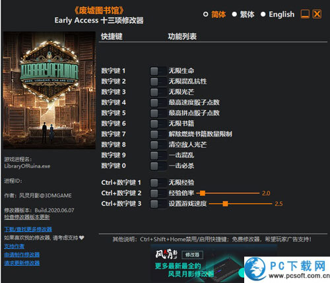Open 下载/查找更多修改器 link

tap(28, 230)
